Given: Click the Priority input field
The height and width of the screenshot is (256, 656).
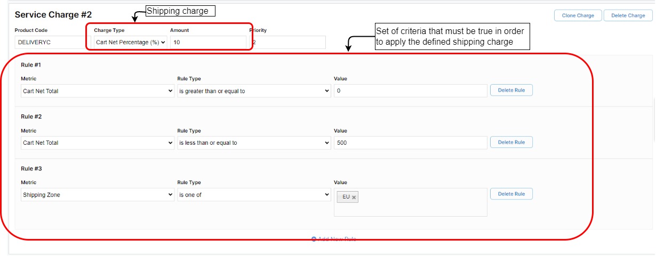Looking at the screenshot, I should (x=288, y=42).
